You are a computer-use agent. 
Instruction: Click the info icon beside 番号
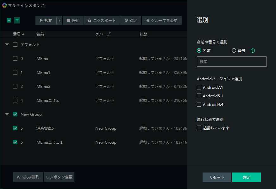(x=253, y=50)
